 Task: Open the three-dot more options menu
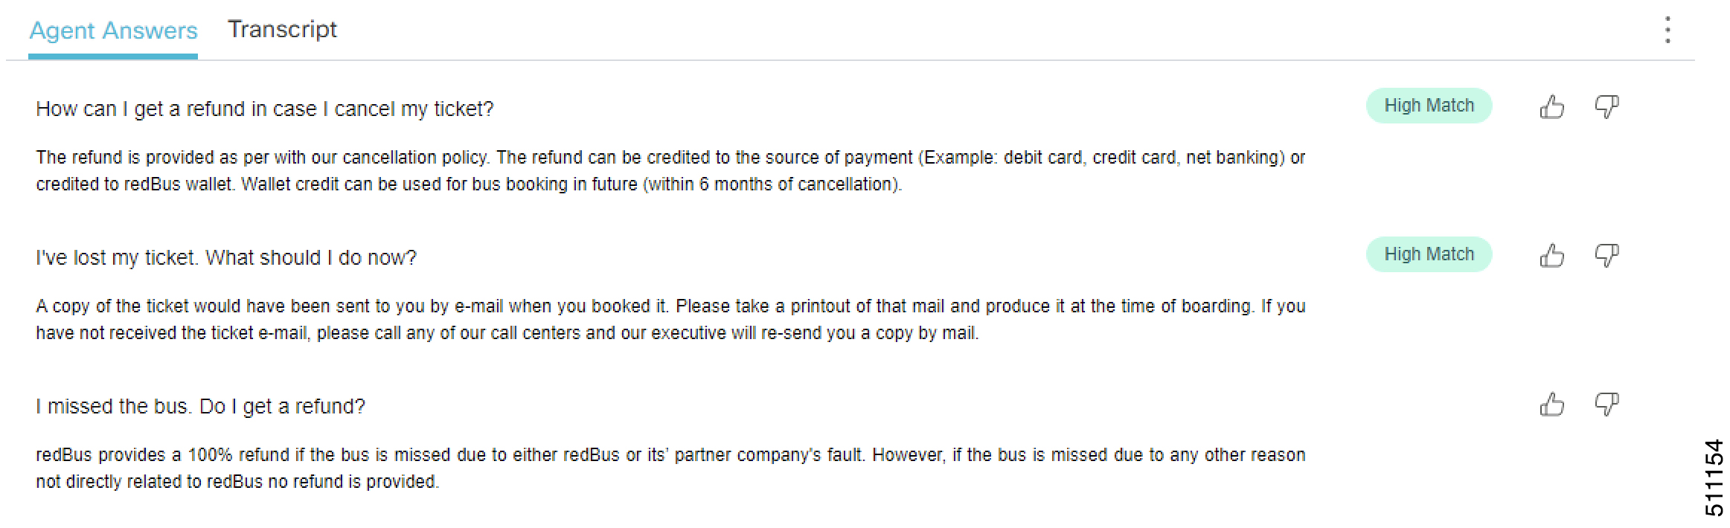click(1667, 30)
